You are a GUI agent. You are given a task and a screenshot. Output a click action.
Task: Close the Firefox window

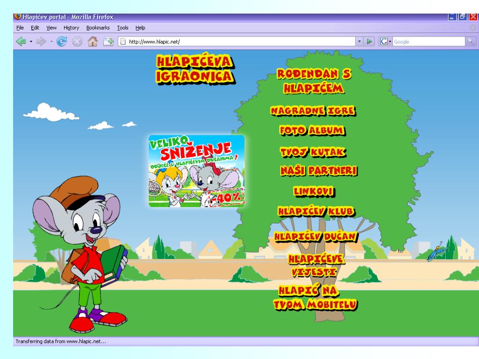point(473,17)
